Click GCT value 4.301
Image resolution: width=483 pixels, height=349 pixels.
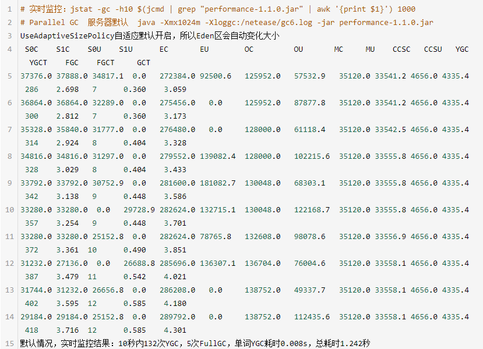[175, 330]
